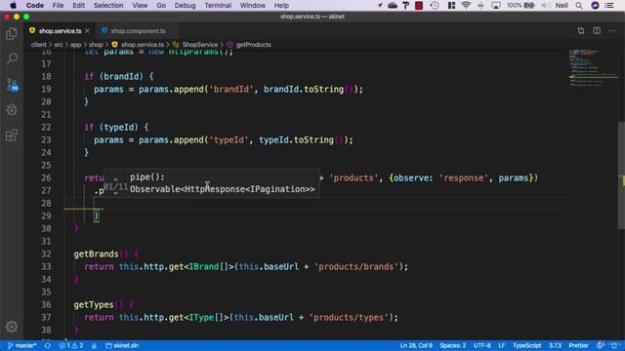This screenshot has width=625, height=351.
Task: Change encoding via UTF-8
Action: tap(481, 345)
